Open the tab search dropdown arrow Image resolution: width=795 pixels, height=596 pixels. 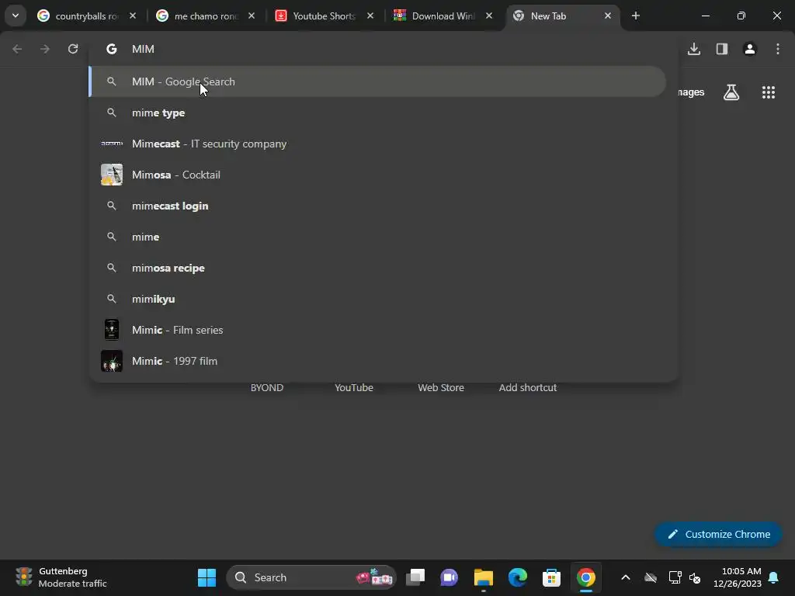click(x=16, y=16)
